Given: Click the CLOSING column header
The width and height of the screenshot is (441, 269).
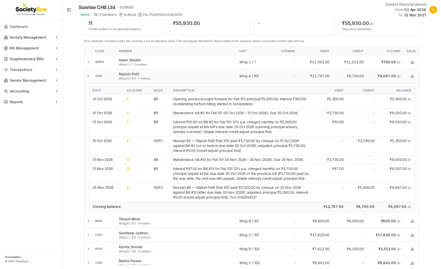Looking at the screenshot, I should point(393,51).
